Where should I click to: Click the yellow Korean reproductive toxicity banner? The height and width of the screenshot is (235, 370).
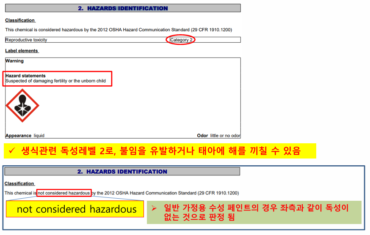click(x=160, y=151)
